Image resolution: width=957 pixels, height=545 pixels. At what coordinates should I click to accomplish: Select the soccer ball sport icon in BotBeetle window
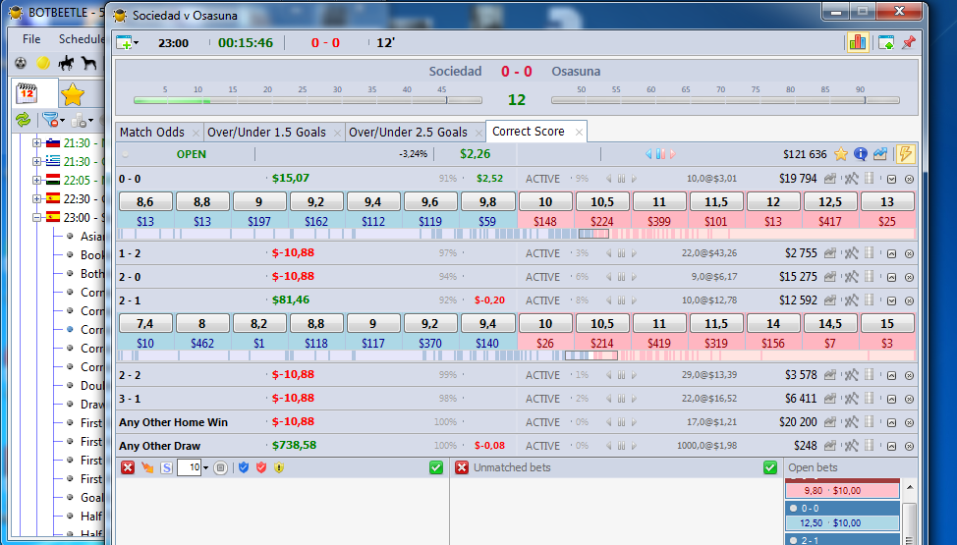point(21,63)
